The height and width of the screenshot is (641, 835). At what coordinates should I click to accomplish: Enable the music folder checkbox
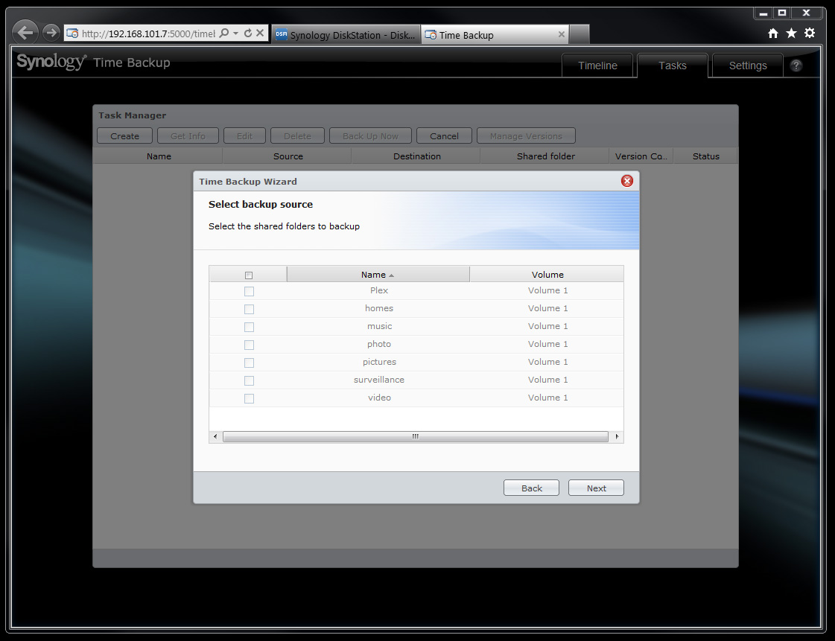249,327
